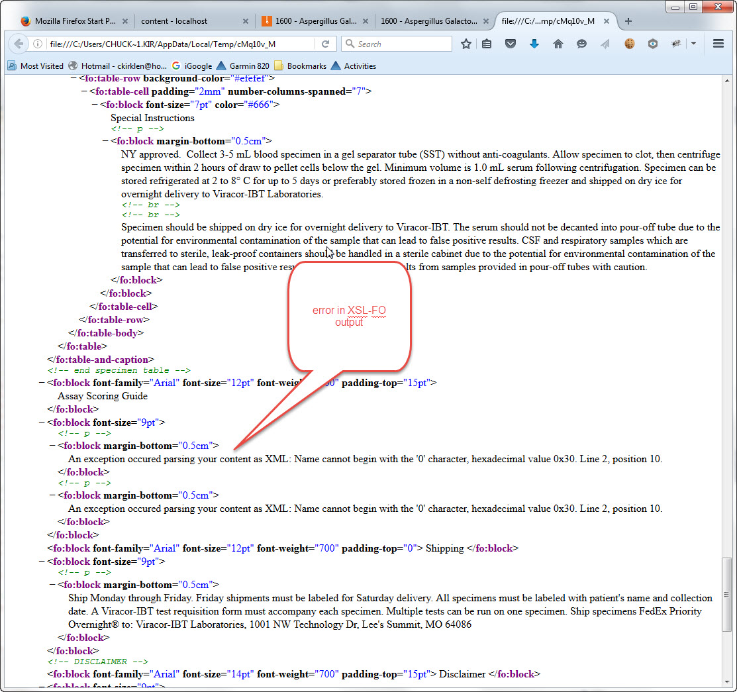Image resolution: width=737 pixels, height=692 pixels.
Task: Close the 1600 - Aspergillus Galacto... tab
Action: [486, 21]
